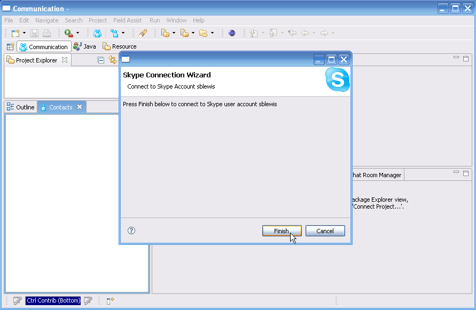This screenshot has height=310, width=476.
Task: Maximize the editor area panel
Action: (x=466, y=59)
